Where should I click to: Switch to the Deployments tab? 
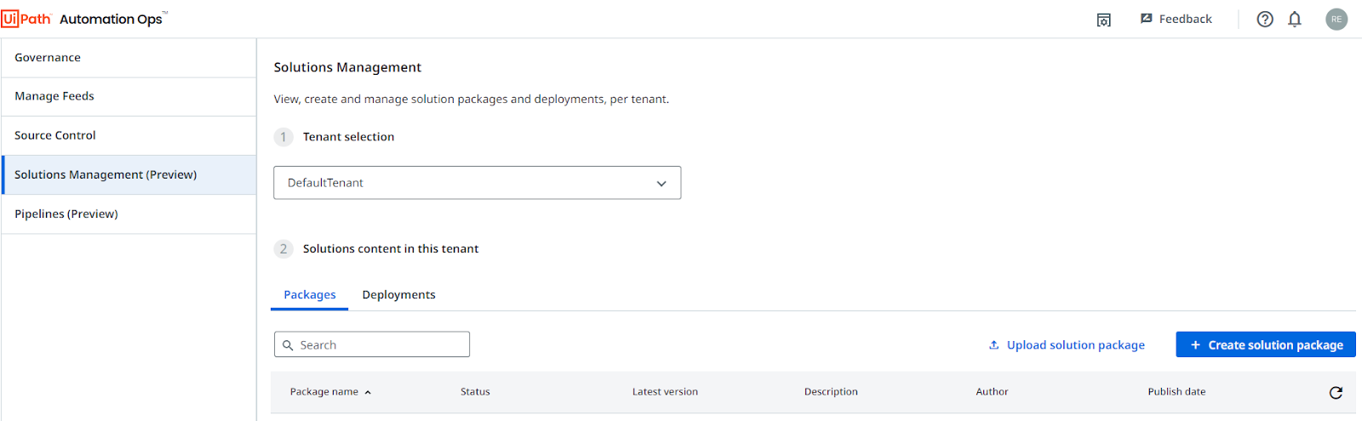coord(398,294)
